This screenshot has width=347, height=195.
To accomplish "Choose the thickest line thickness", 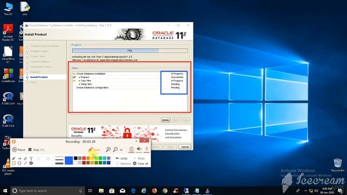I will click(x=59, y=164).
